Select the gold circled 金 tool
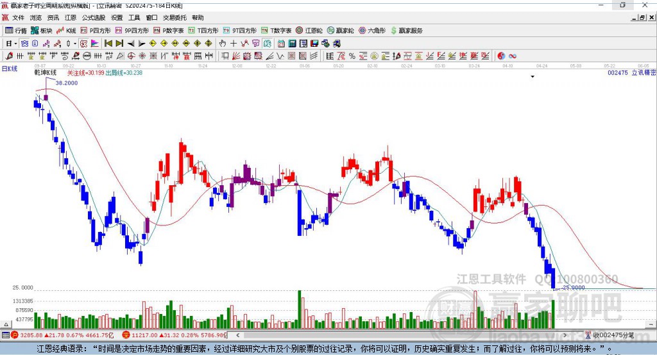The width and height of the screenshot is (657, 355). (x=374, y=56)
